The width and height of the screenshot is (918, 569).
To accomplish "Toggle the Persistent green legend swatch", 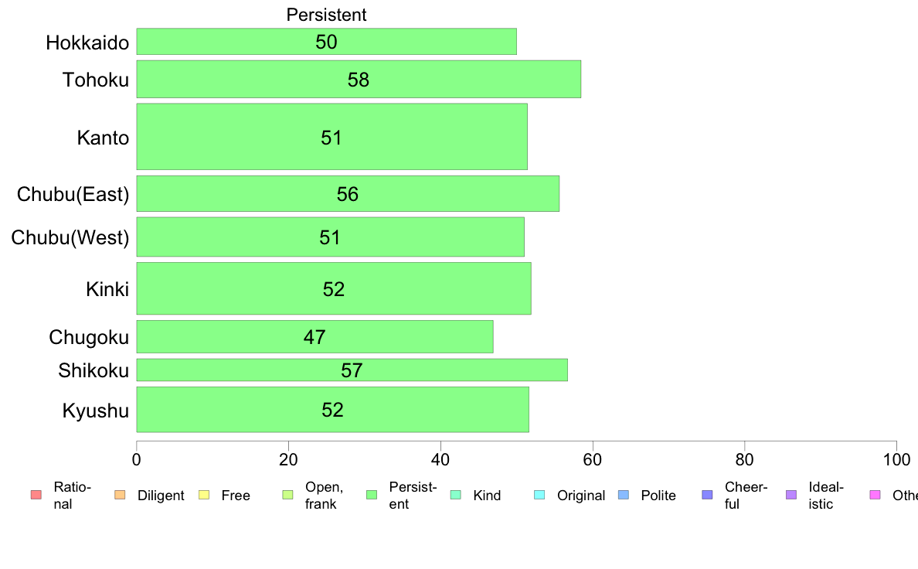I will pyautogui.click(x=371, y=495).
